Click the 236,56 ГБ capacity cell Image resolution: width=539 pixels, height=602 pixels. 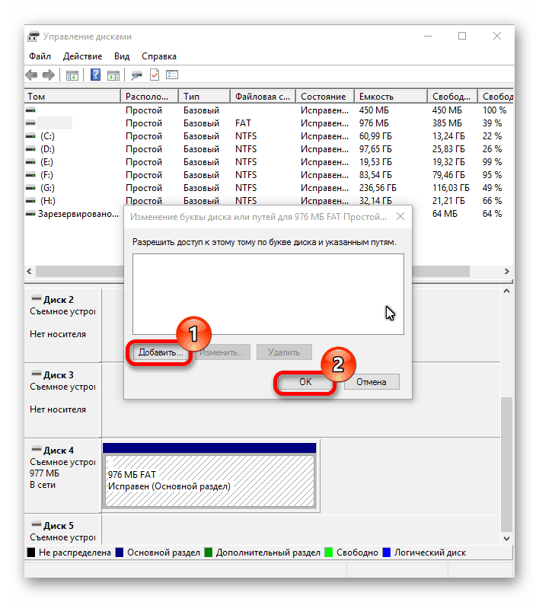[378, 188]
